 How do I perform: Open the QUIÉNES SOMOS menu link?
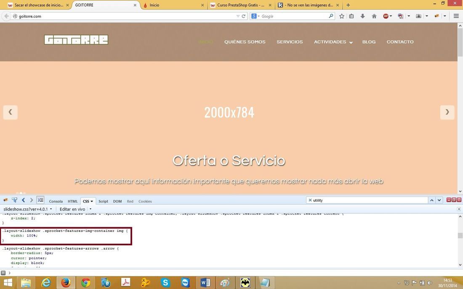pos(245,42)
